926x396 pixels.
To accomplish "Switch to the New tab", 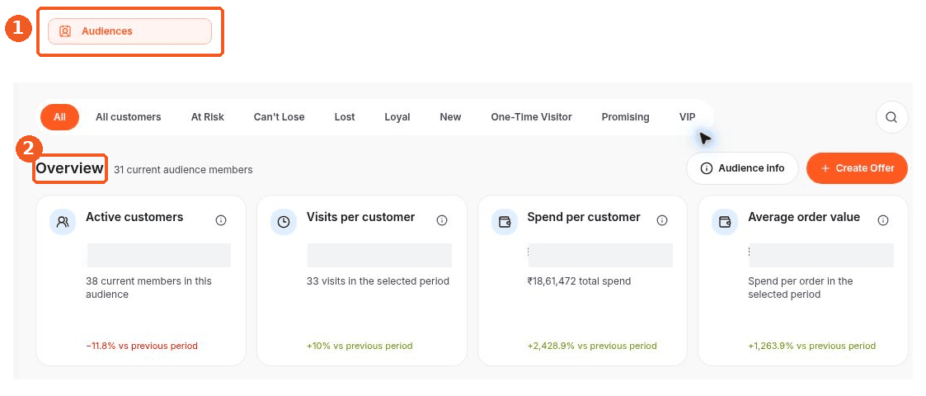I will 450,117.
